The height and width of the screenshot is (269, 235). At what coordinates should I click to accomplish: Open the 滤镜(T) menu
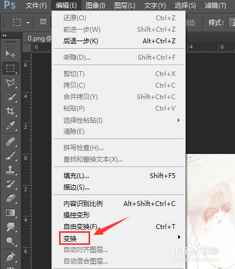(x=215, y=5)
